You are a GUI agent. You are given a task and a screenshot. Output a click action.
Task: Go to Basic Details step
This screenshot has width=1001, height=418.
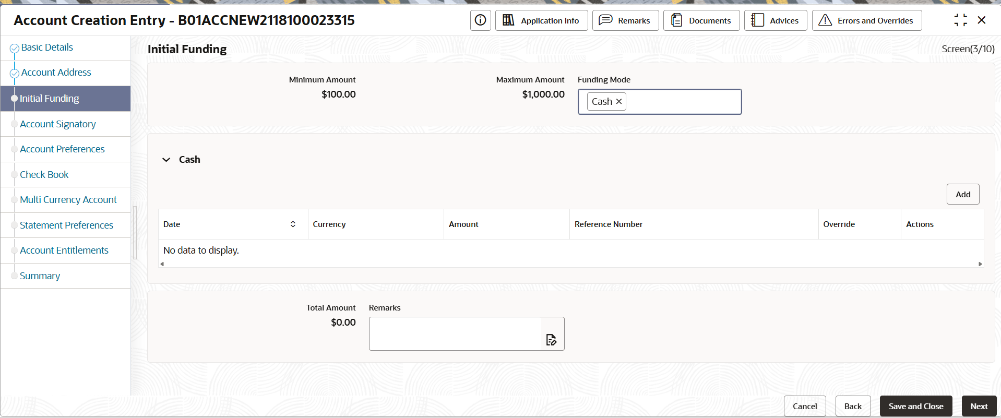pyautogui.click(x=47, y=47)
